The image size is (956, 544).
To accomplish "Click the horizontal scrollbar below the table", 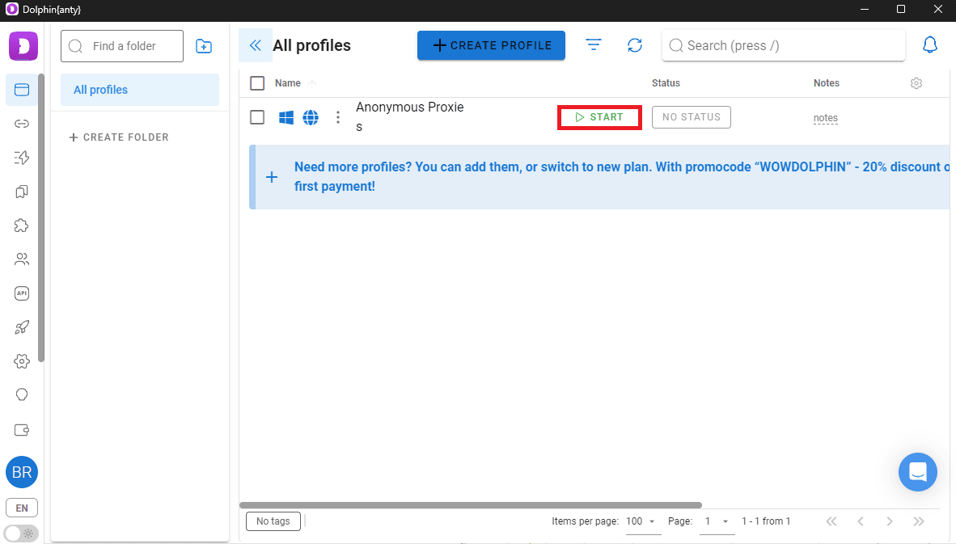I will pyautogui.click(x=471, y=505).
